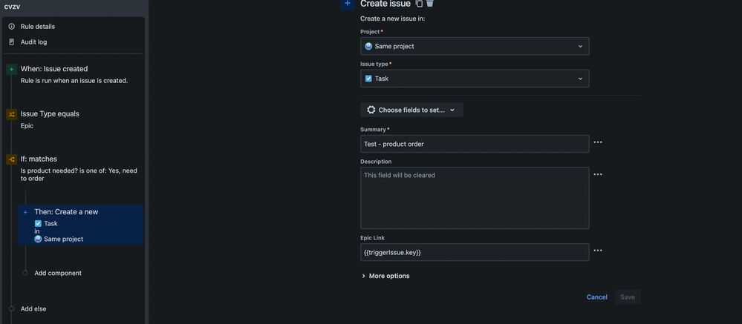Click the Task checkbox icon in sidebar

[38, 223]
